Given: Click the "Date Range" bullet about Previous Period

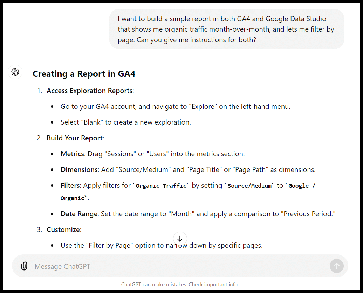Looking at the screenshot, I should tap(198, 214).
